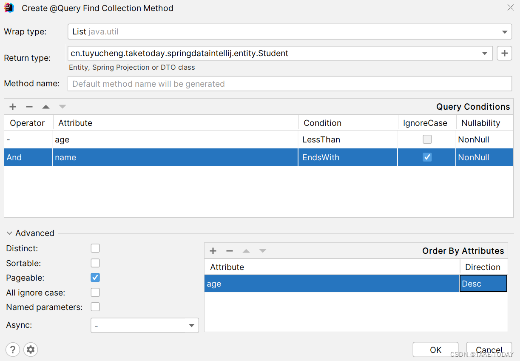Click the Cancel button
This screenshot has height=361, width=520.
(489, 350)
